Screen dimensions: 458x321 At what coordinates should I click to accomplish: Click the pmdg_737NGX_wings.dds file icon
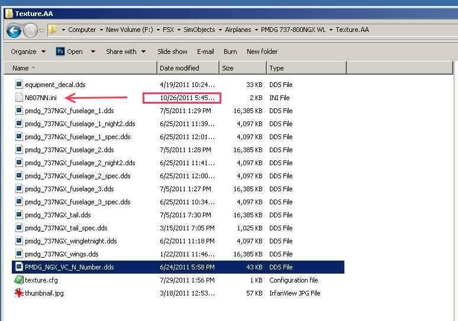pos(19,253)
